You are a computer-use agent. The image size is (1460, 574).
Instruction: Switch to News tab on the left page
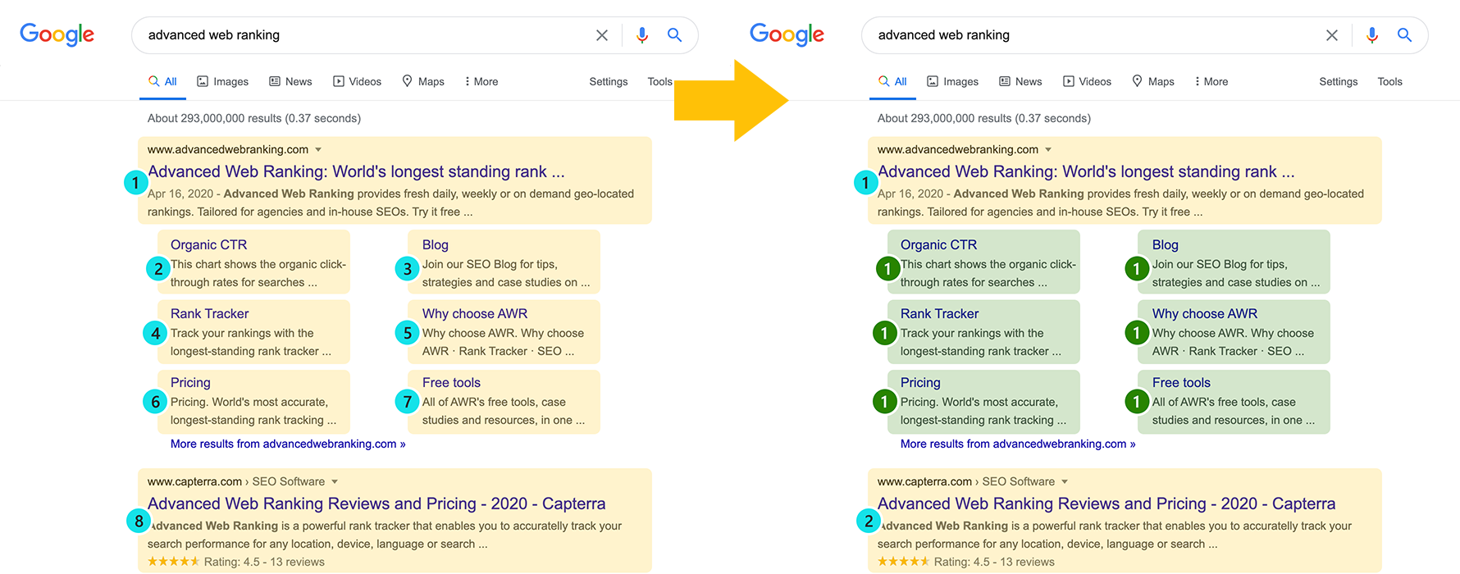(x=290, y=81)
